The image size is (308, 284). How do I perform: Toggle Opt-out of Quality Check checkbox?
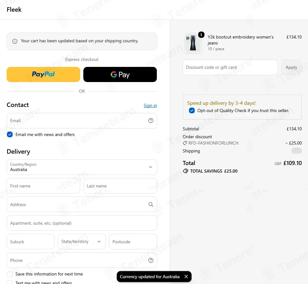[x=192, y=110]
